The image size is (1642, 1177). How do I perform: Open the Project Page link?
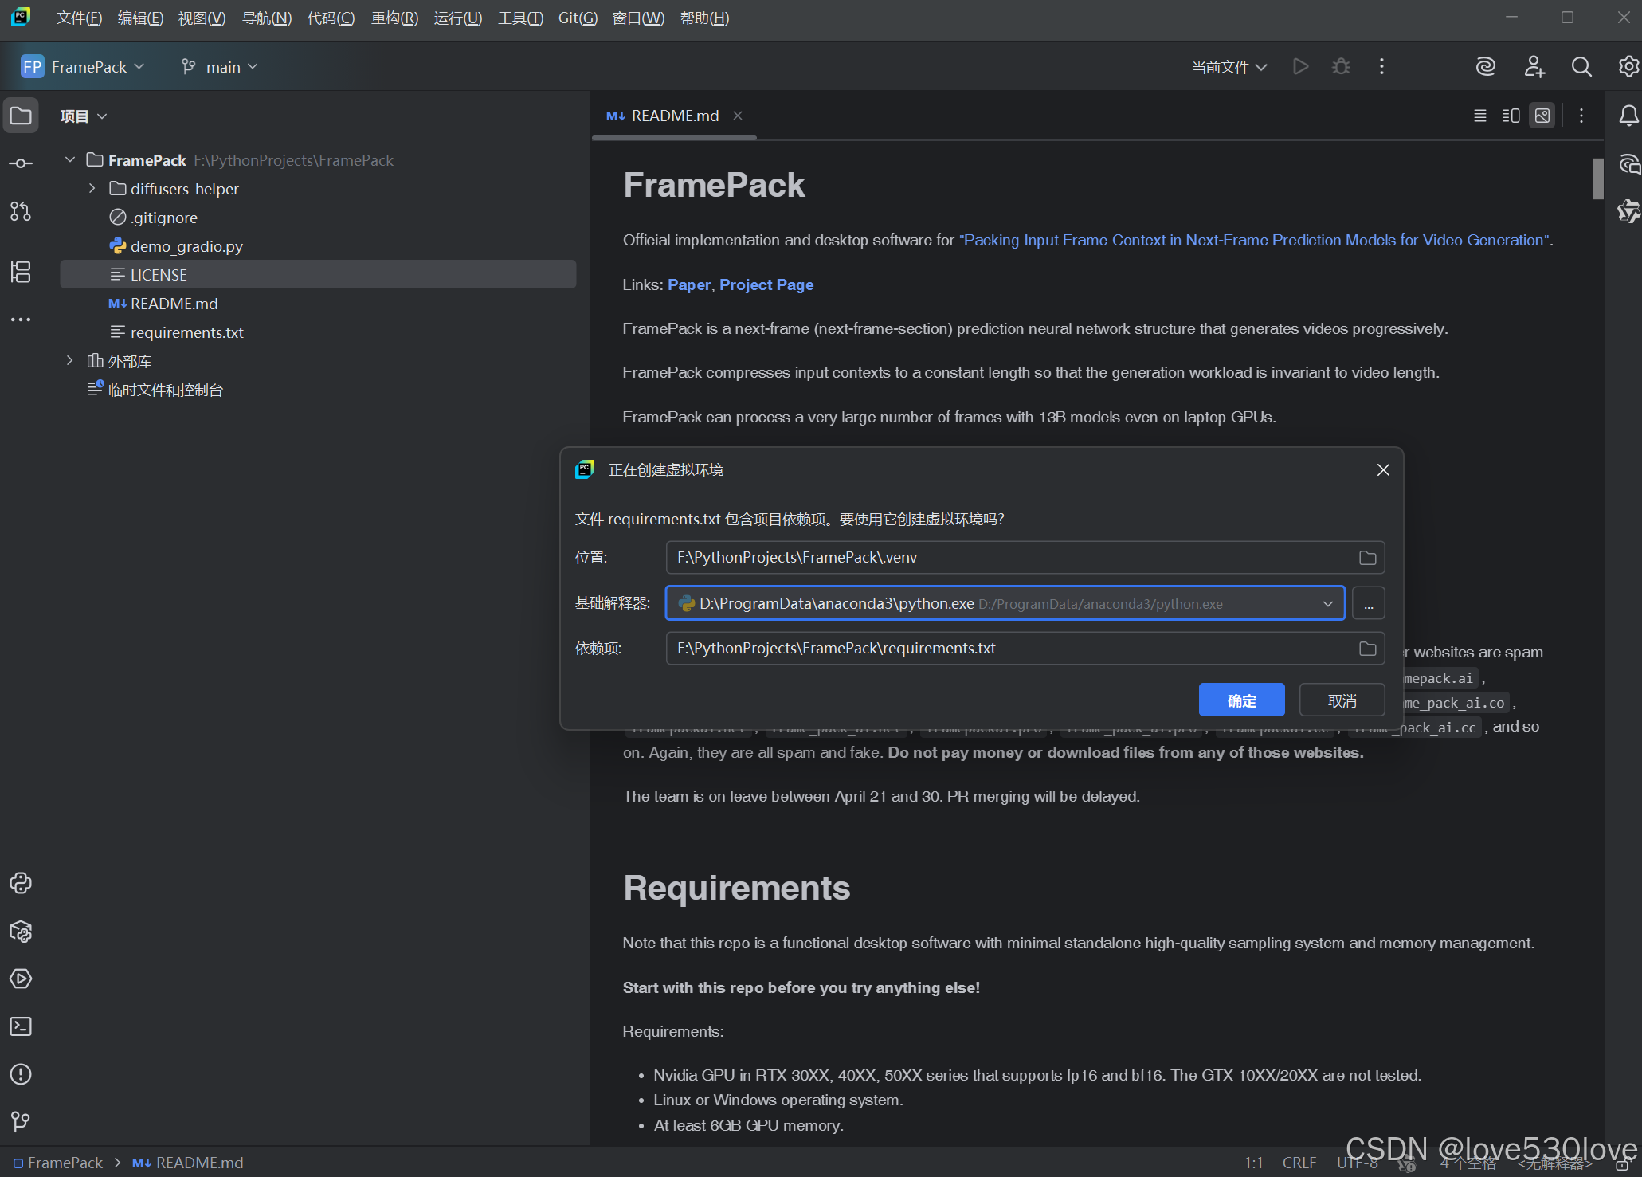[766, 284]
